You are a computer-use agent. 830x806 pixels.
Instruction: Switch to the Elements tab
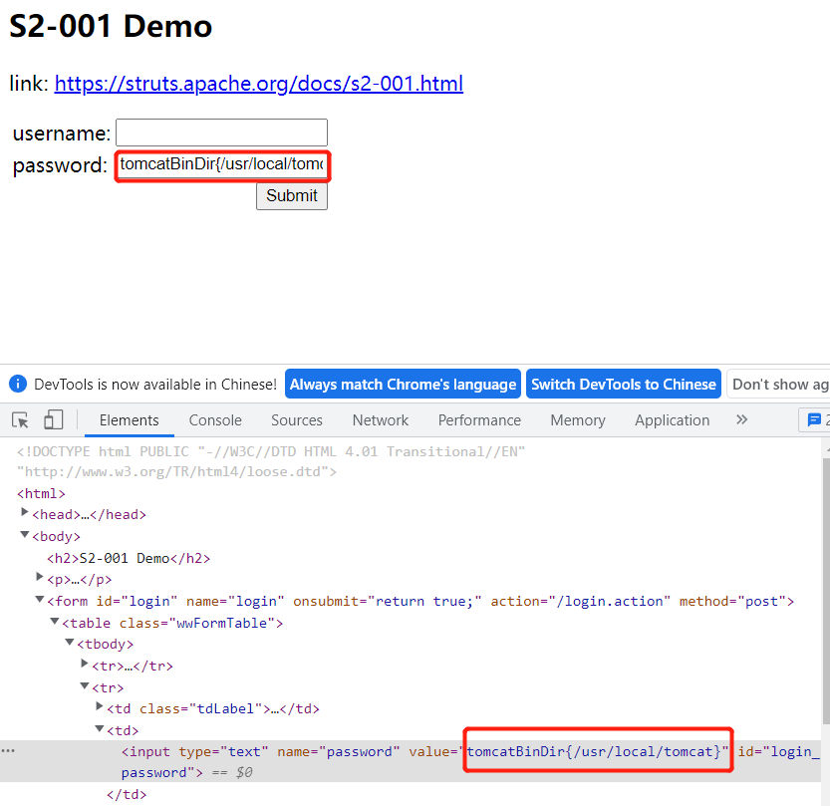point(130,420)
